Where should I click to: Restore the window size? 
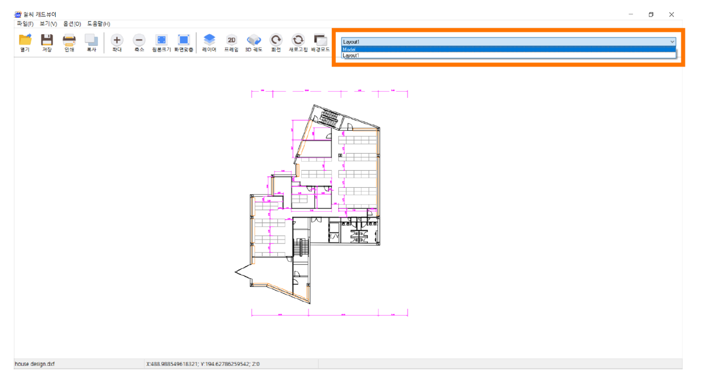pos(651,14)
